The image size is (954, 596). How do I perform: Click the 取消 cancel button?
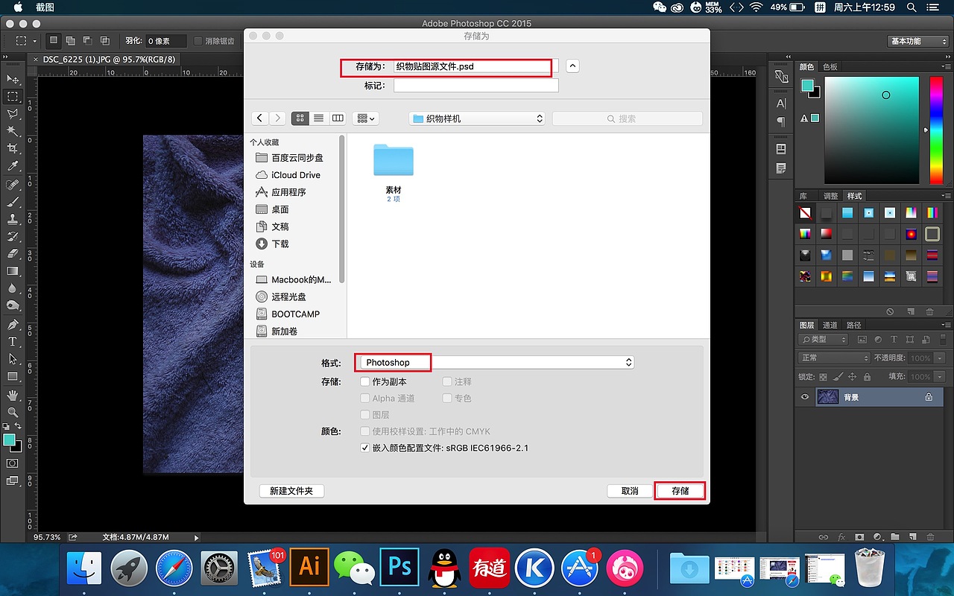tap(630, 491)
